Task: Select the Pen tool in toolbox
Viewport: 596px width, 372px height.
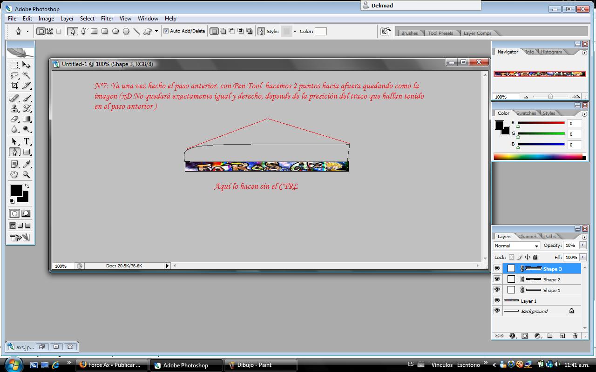Action: click(14, 152)
